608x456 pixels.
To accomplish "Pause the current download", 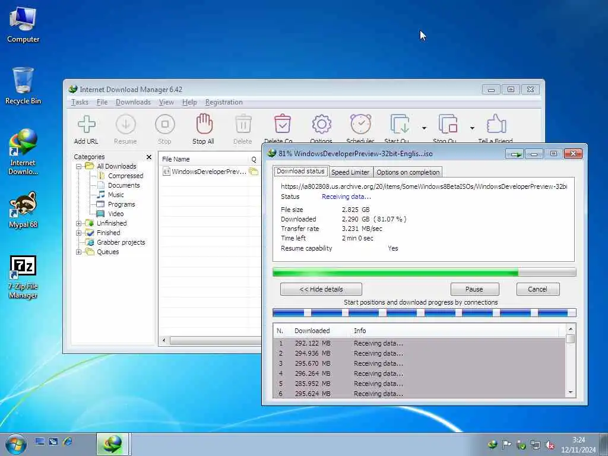I will click(x=474, y=289).
